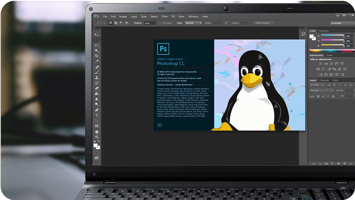Select the Hand tool
Screen dimensions: 355x200
pyautogui.click(x=97, y=132)
